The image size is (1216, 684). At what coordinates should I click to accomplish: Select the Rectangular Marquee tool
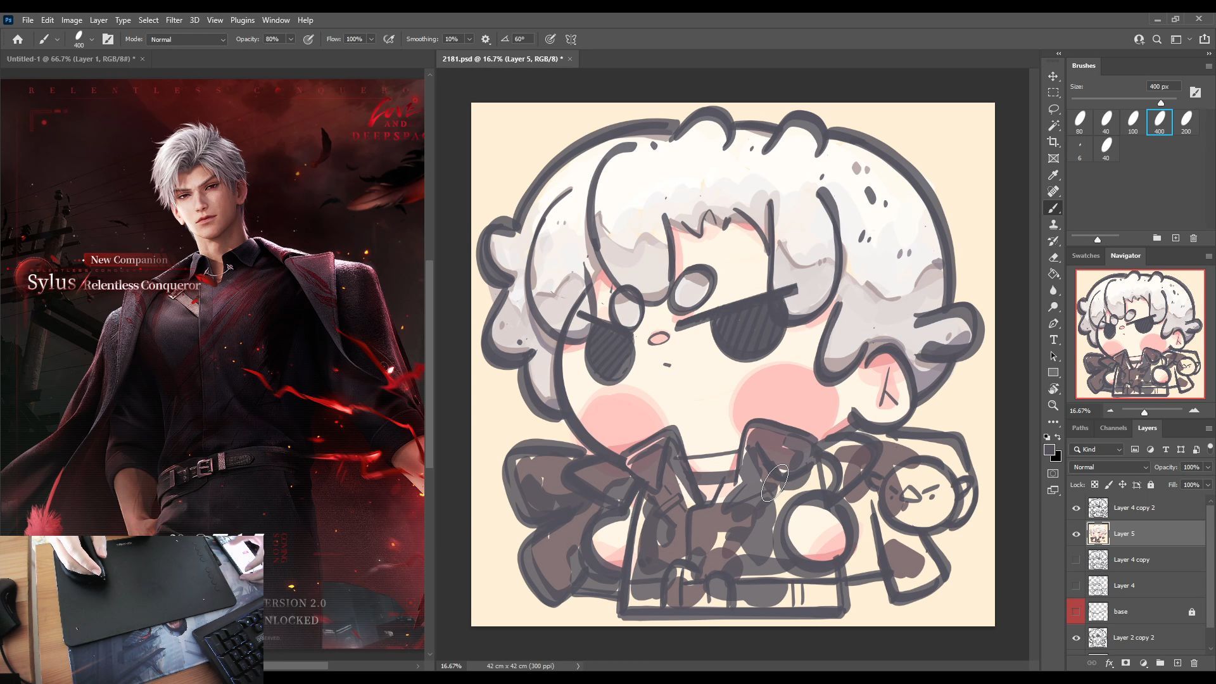1053,92
